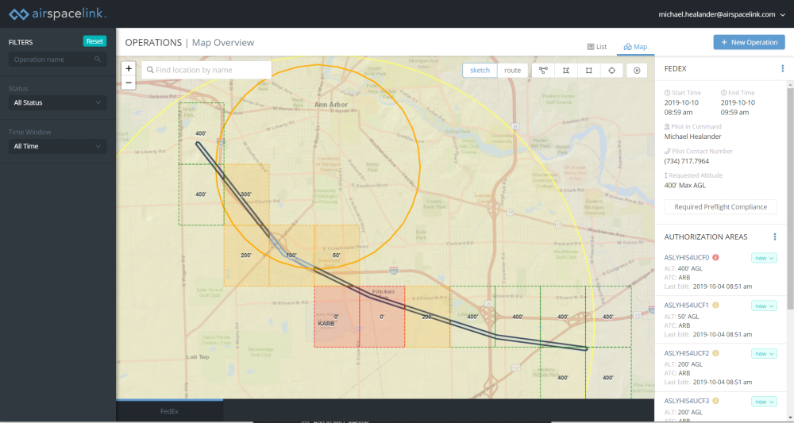Open Authorization Areas three-dot menu
The width and height of the screenshot is (794, 423).
coord(774,236)
